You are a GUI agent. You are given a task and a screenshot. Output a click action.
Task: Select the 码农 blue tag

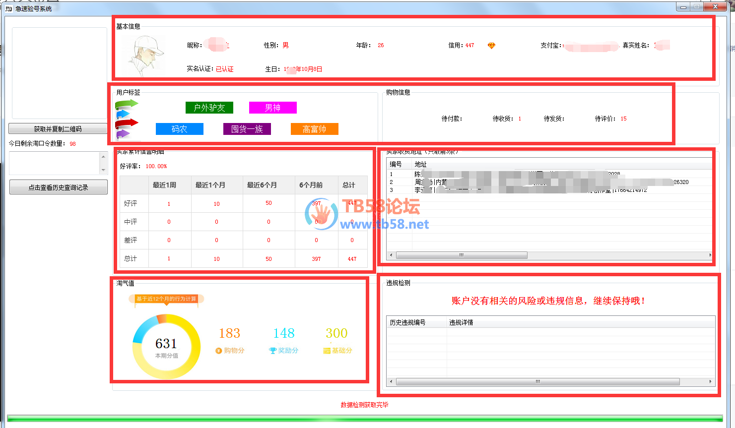[180, 129]
